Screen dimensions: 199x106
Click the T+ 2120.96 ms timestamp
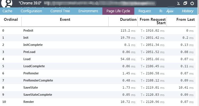click(153, 102)
